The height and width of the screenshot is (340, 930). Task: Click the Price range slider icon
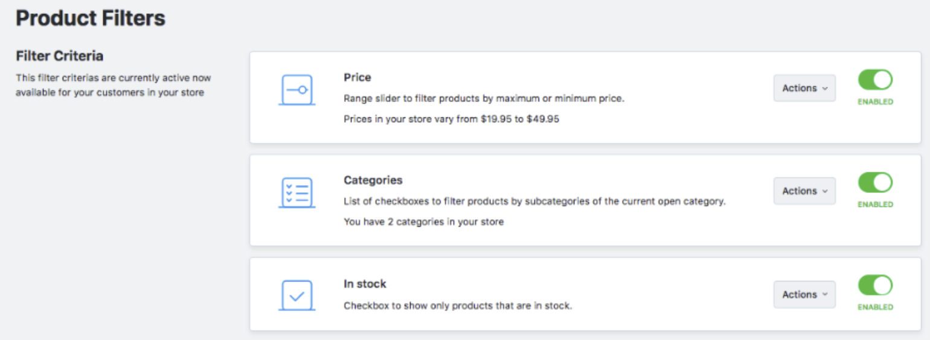(x=297, y=90)
